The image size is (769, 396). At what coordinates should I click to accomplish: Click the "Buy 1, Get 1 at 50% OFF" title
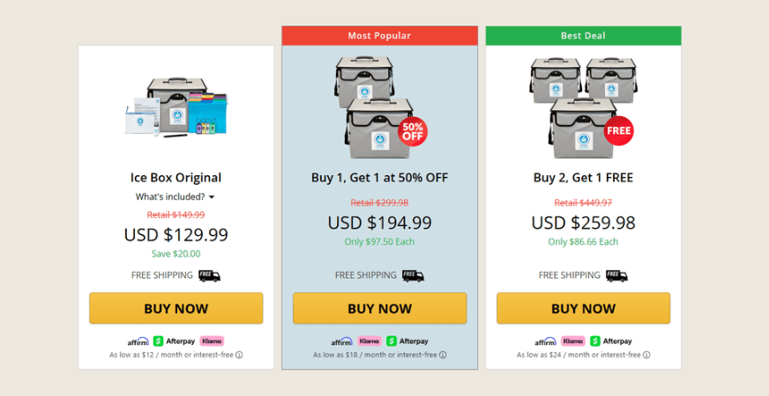point(379,178)
